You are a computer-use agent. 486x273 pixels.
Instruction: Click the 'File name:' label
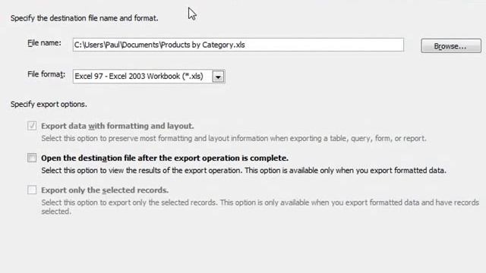tap(44, 43)
